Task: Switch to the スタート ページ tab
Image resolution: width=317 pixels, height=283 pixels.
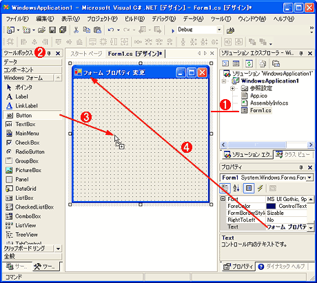Action: tap(86, 54)
